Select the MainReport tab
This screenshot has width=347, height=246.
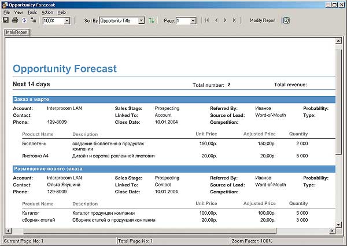[x=17, y=32]
